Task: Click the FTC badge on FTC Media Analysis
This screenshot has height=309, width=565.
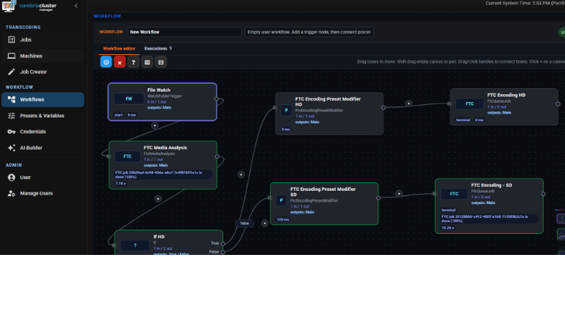Action: 128,157
